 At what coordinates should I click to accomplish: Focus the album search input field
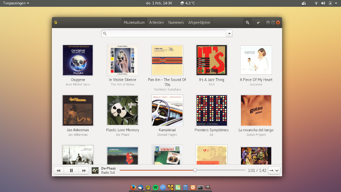[164, 33]
